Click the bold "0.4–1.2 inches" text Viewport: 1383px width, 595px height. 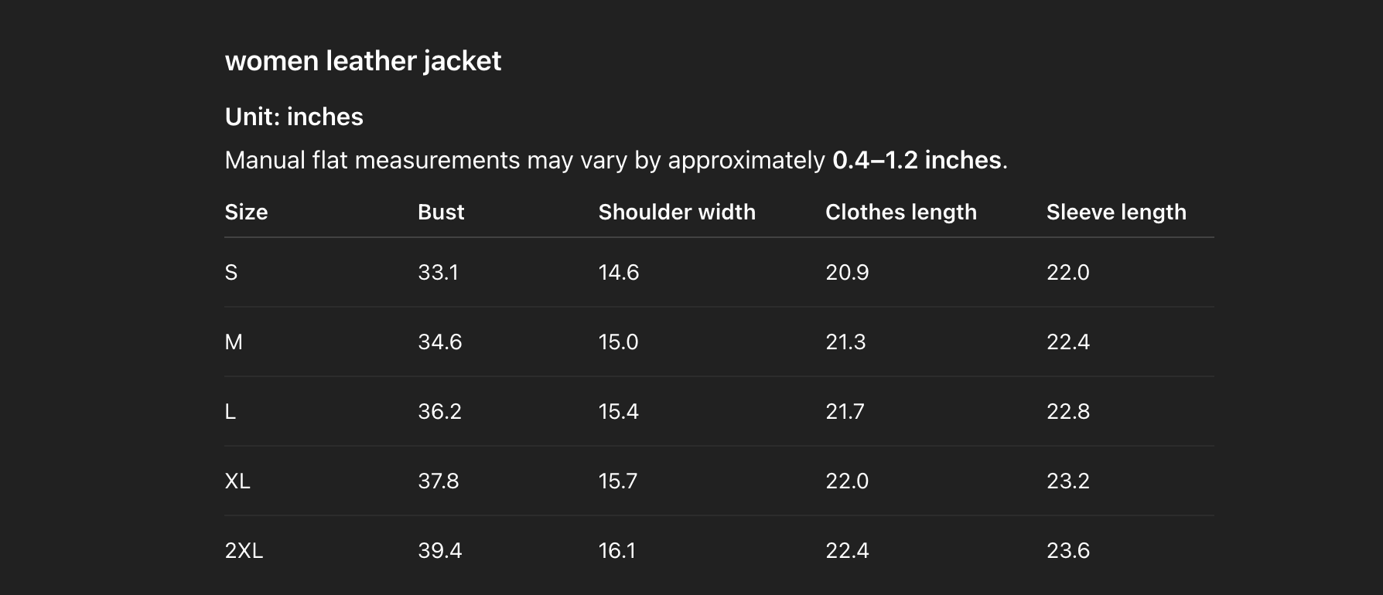click(x=917, y=160)
